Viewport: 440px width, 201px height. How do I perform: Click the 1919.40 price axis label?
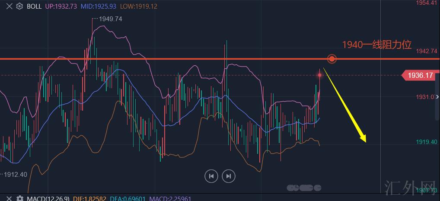coord(426,142)
